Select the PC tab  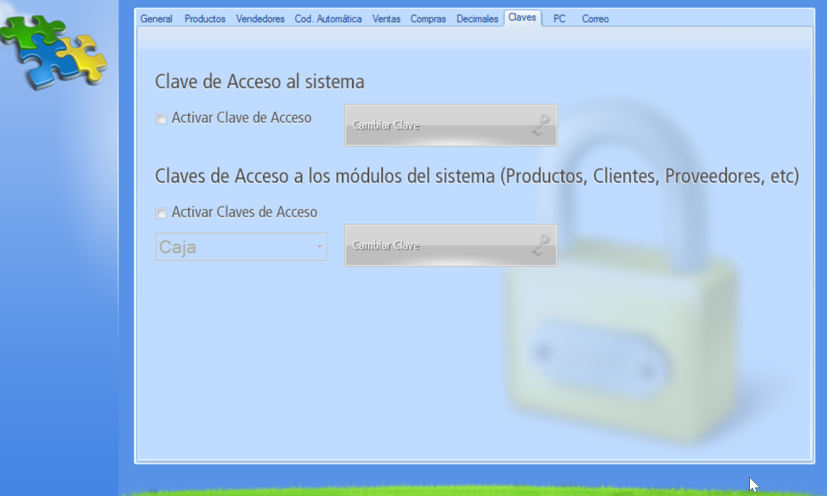coord(559,19)
